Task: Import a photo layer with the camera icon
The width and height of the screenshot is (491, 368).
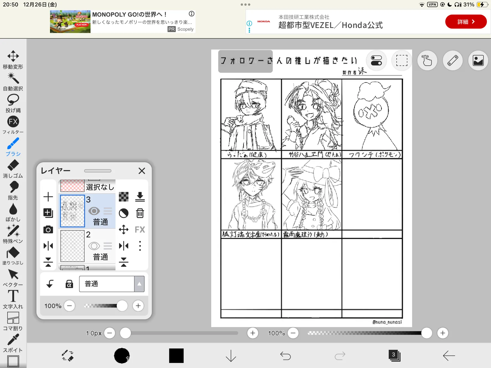Action: 48,230
